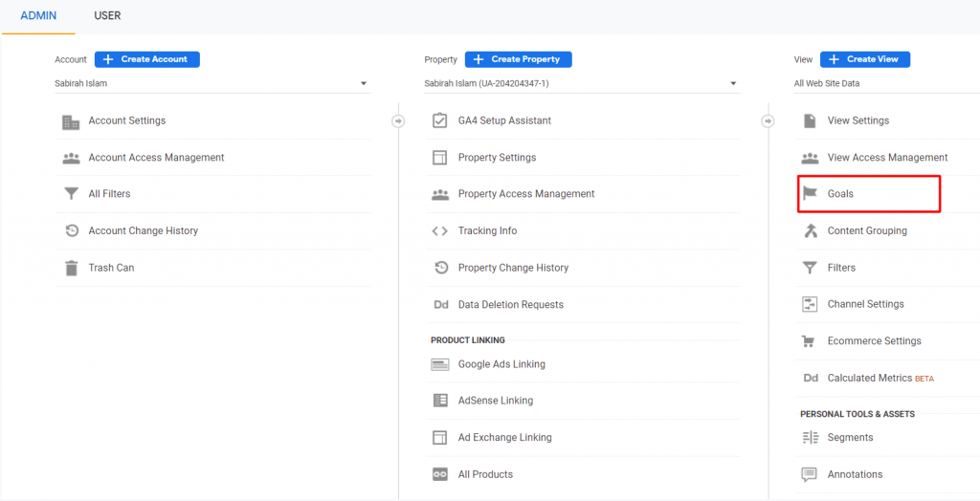Open Property Access Management text link
This screenshot has width=980, height=501.
point(526,194)
